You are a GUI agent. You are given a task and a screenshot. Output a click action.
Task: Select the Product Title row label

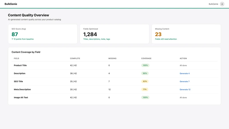pyautogui.click(x=20, y=65)
